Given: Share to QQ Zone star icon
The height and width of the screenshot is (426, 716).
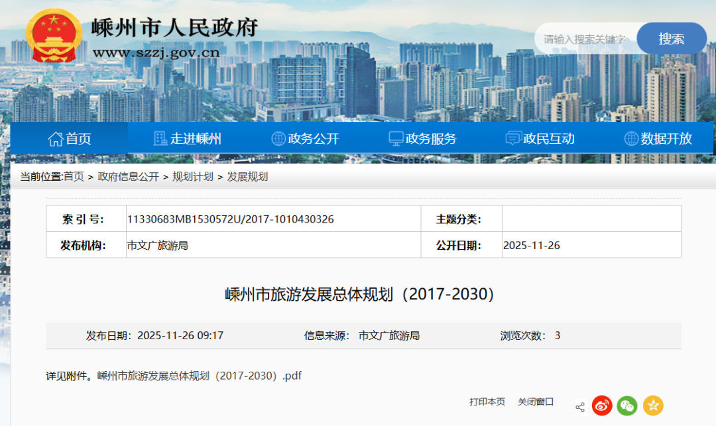Looking at the screenshot, I should 653,405.
